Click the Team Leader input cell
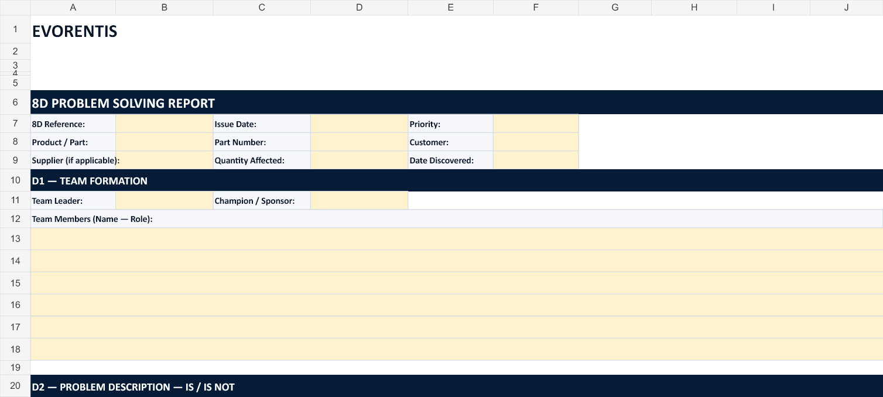883x397 pixels. [165, 200]
